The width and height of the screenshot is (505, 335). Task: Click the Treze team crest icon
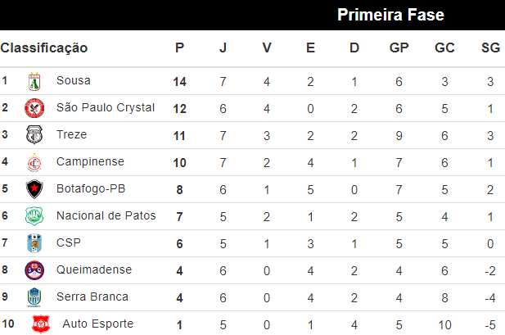(34, 135)
